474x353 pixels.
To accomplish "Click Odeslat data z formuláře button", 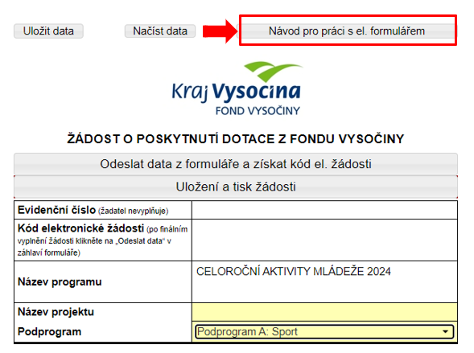I will [236, 164].
